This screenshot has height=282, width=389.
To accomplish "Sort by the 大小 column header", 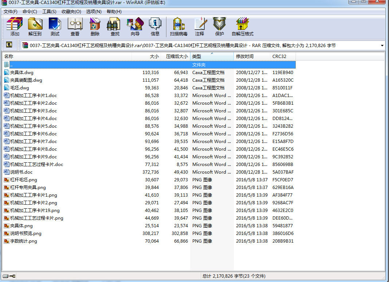I will [x=146, y=57].
